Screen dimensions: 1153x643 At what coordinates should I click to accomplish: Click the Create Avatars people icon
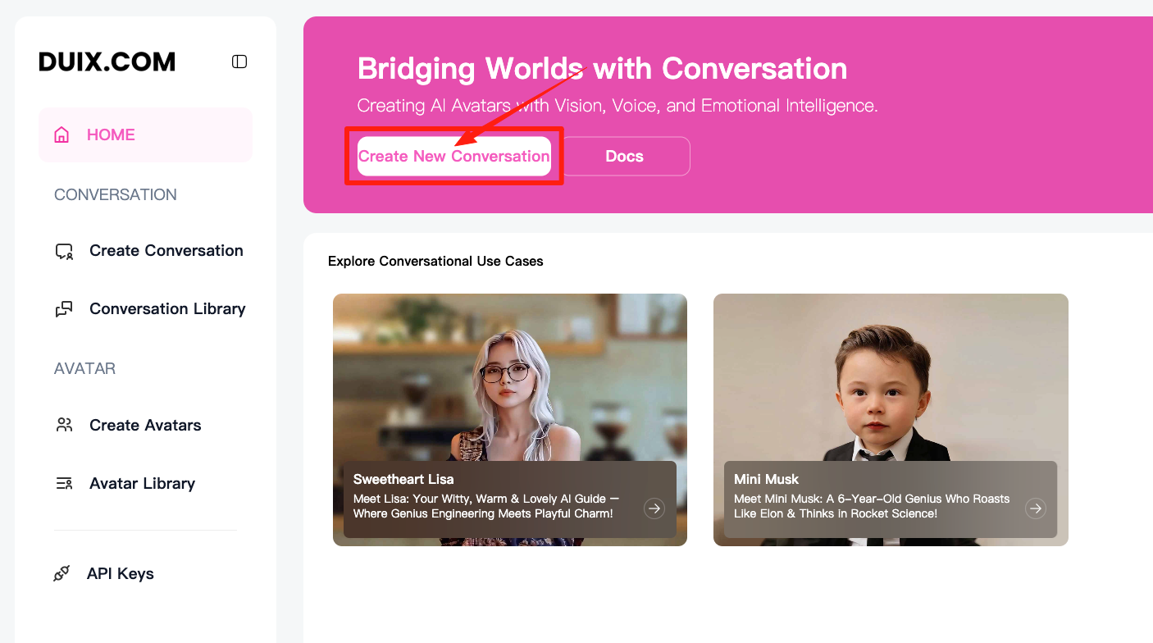tap(64, 425)
